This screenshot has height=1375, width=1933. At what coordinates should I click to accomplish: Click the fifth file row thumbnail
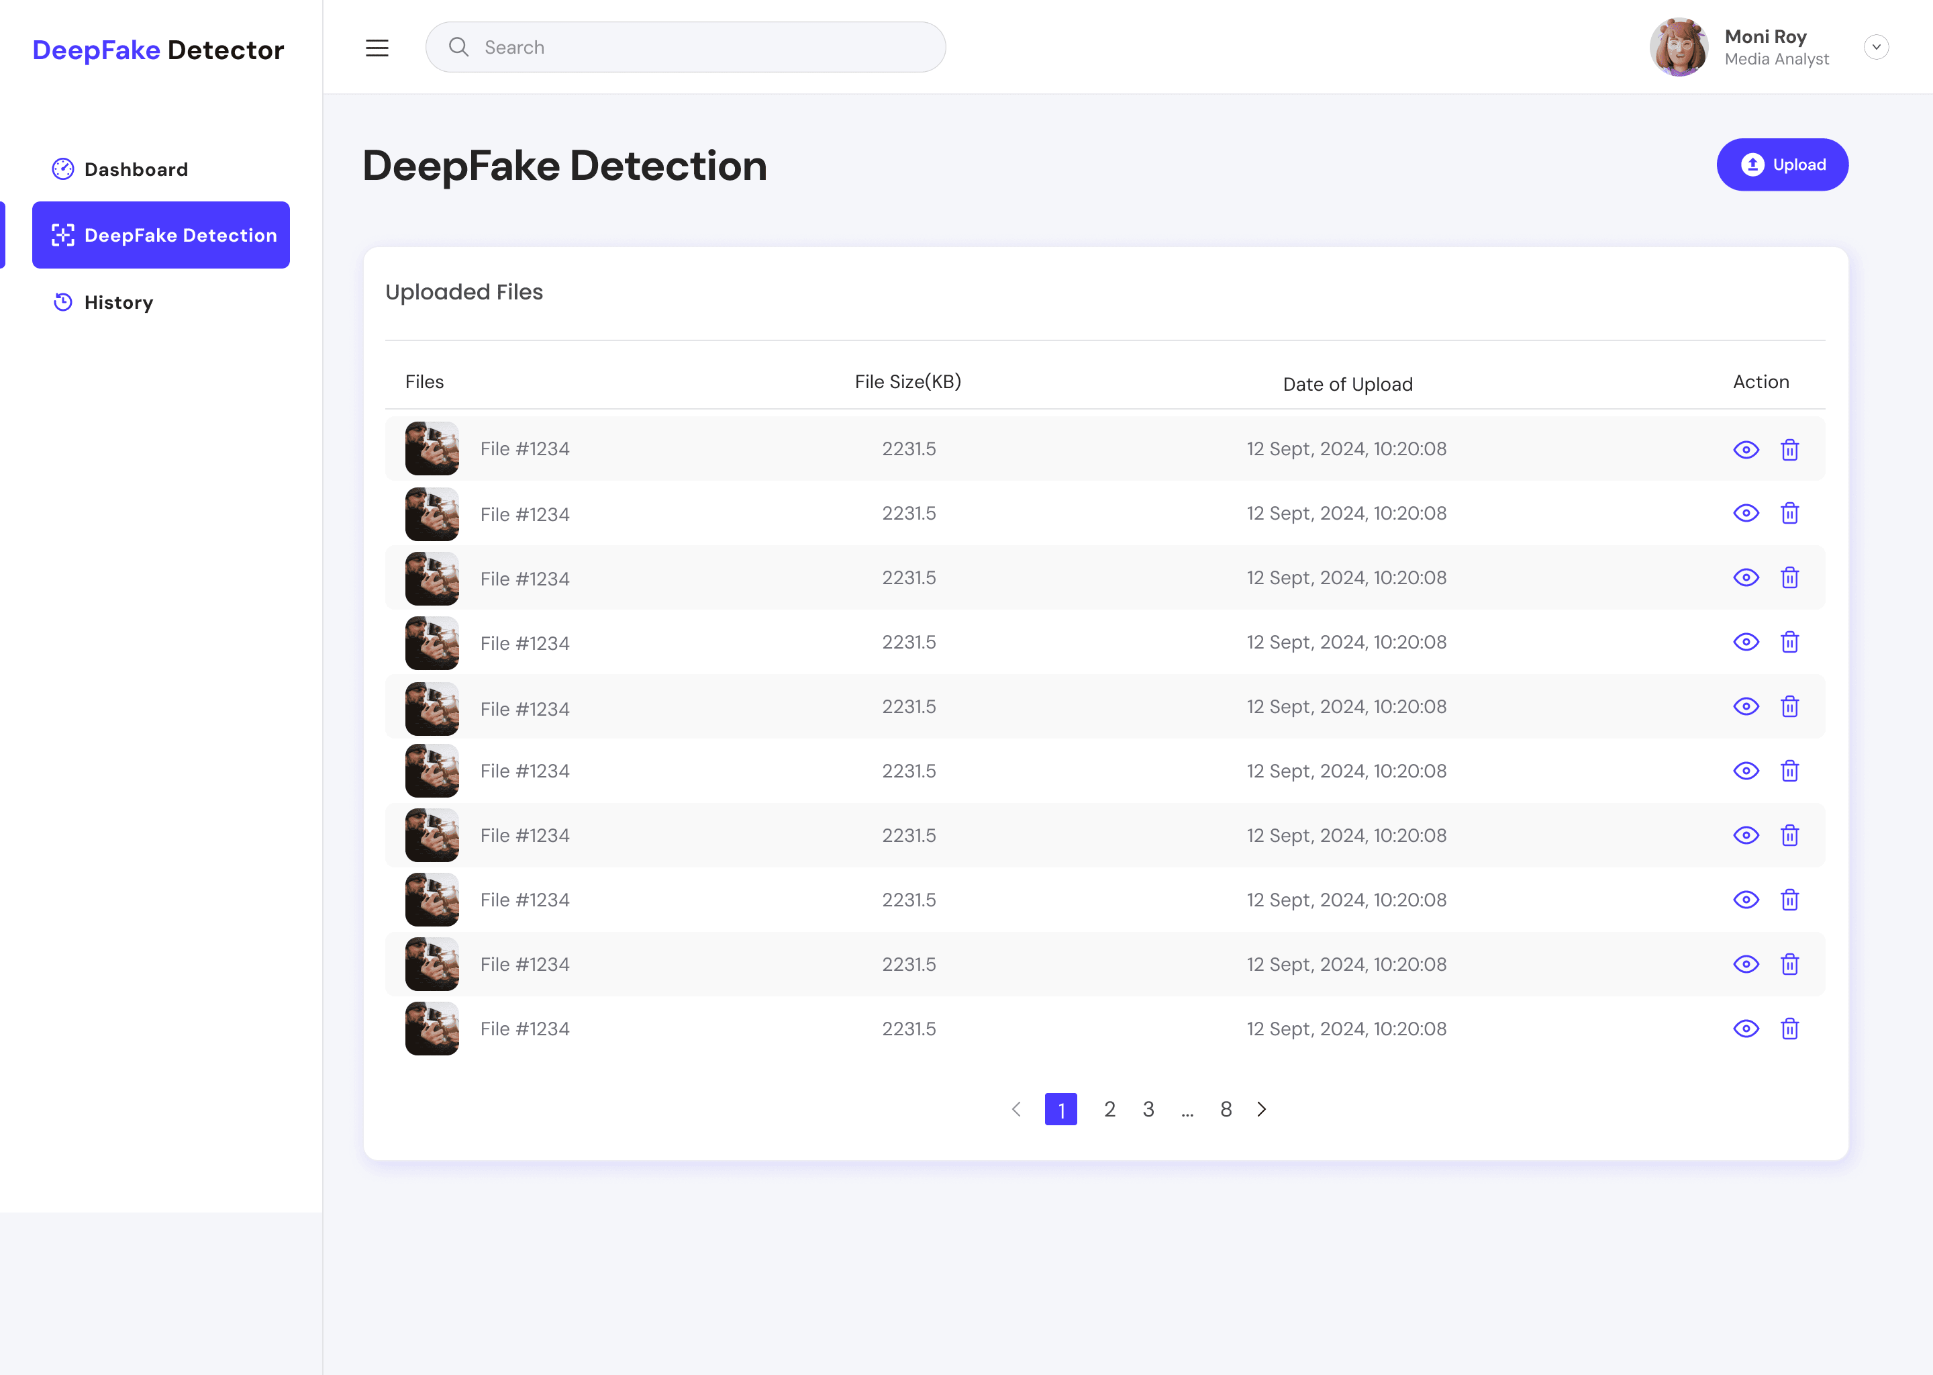pyautogui.click(x=432, y=707)
